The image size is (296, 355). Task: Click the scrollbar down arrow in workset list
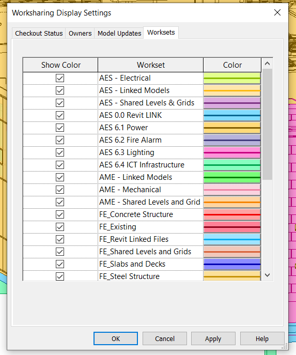pos(267,275)
